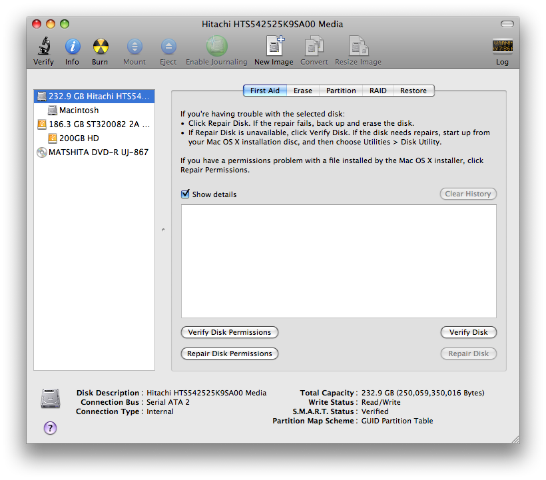Toggle the toolbar pill button in title bar
This screenshot has height=480, width=546.
[507, 24]
